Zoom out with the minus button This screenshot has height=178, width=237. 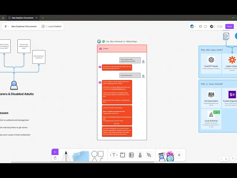[x=221, y=159]
